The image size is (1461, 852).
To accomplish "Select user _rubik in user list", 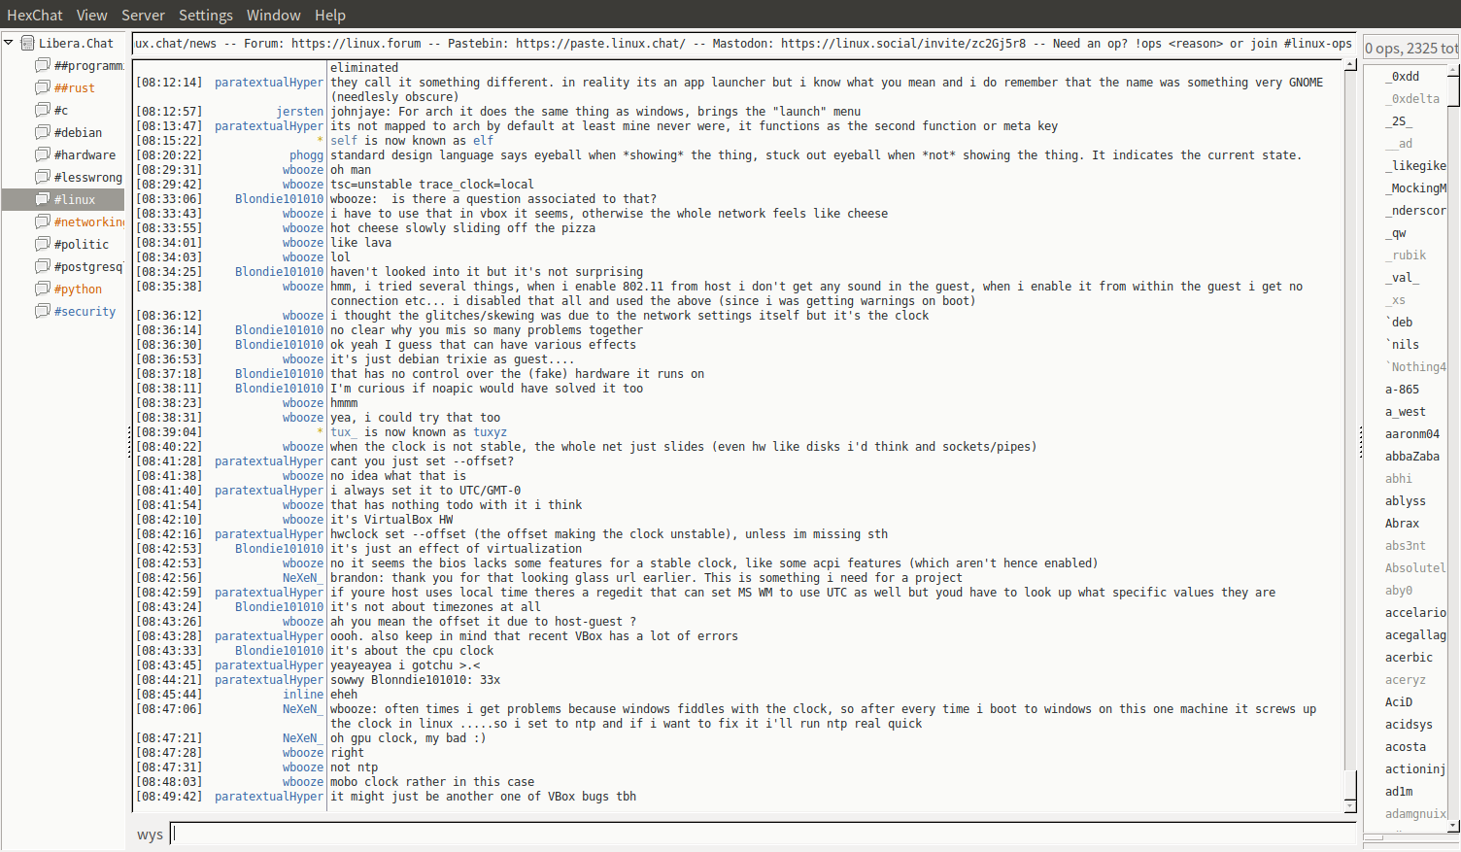I will point(1406,255).
